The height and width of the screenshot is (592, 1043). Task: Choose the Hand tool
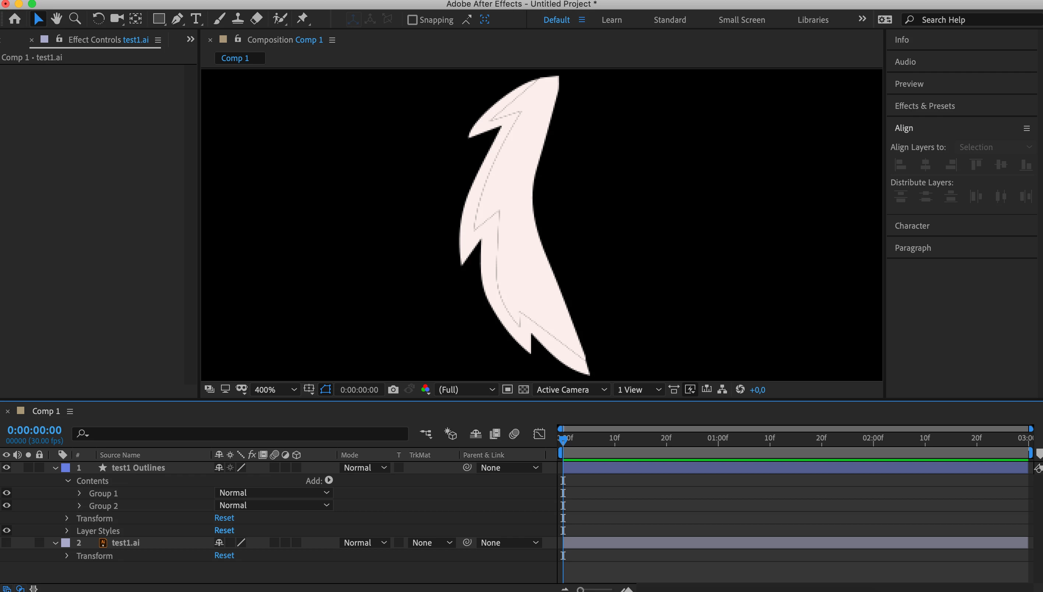[x=56, y=19]
